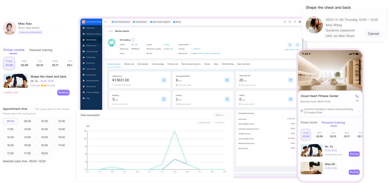Click the 30 Cards coupons link
The height and width of the screenshot is (183, 389).
166,44
